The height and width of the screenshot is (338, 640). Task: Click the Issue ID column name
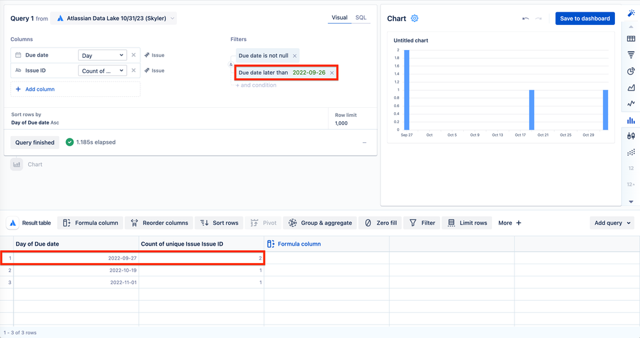click(x=35, y=71)
